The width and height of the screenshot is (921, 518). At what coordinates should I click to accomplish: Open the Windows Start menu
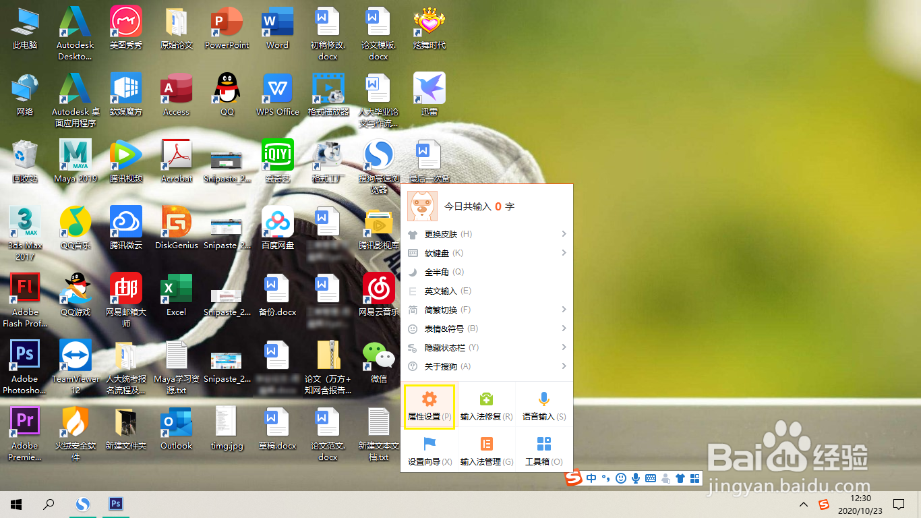coord(16,504)
